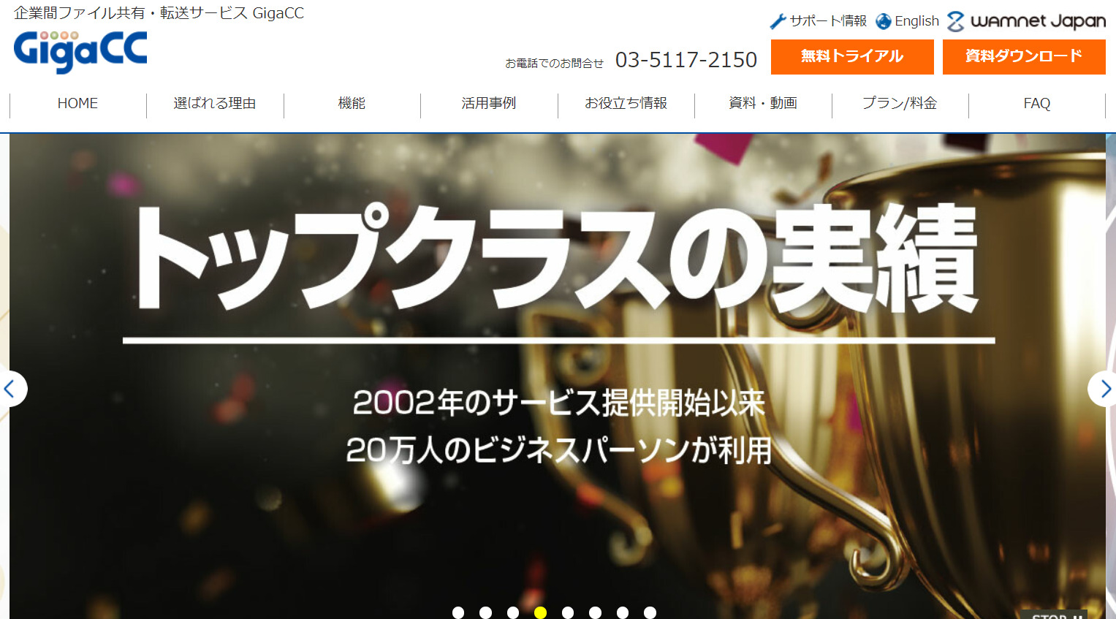1116x619 pixels.
Task: Click the GigaCC logo
Action: (x=80, y=51)
